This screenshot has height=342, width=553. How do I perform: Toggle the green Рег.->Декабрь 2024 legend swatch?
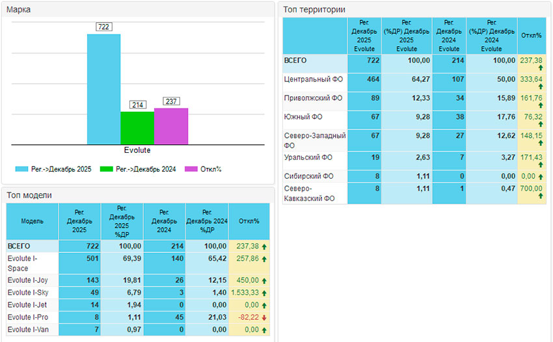point(107,169)
